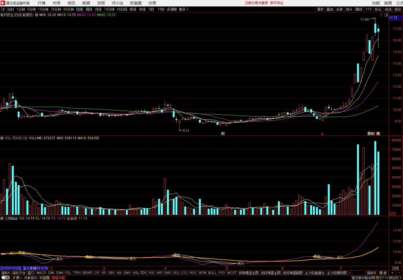The image size is (403, 280).
Task: Open the 行情 menu
Action: click(42, 3)
